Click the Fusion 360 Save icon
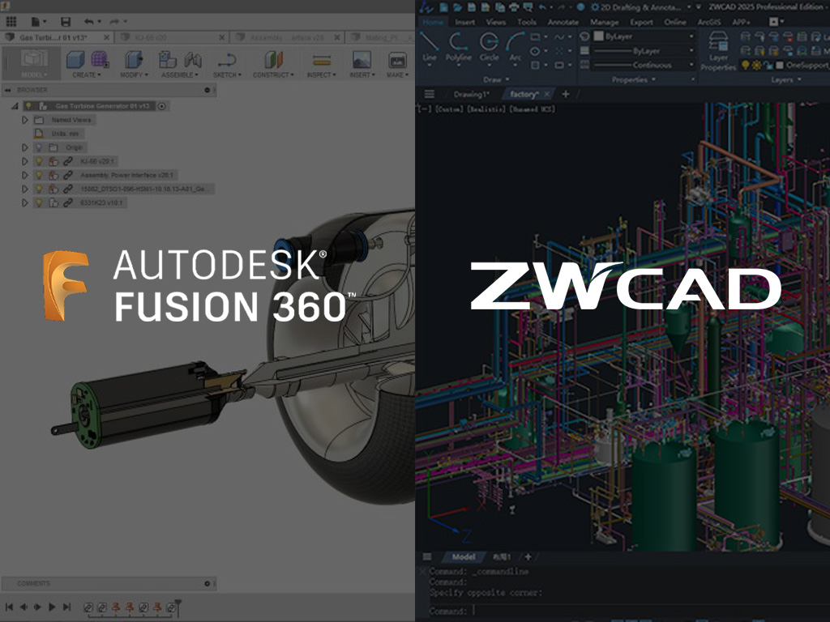Image resolution: width=830 pixels, height=622 pixels. click(66, 21)
